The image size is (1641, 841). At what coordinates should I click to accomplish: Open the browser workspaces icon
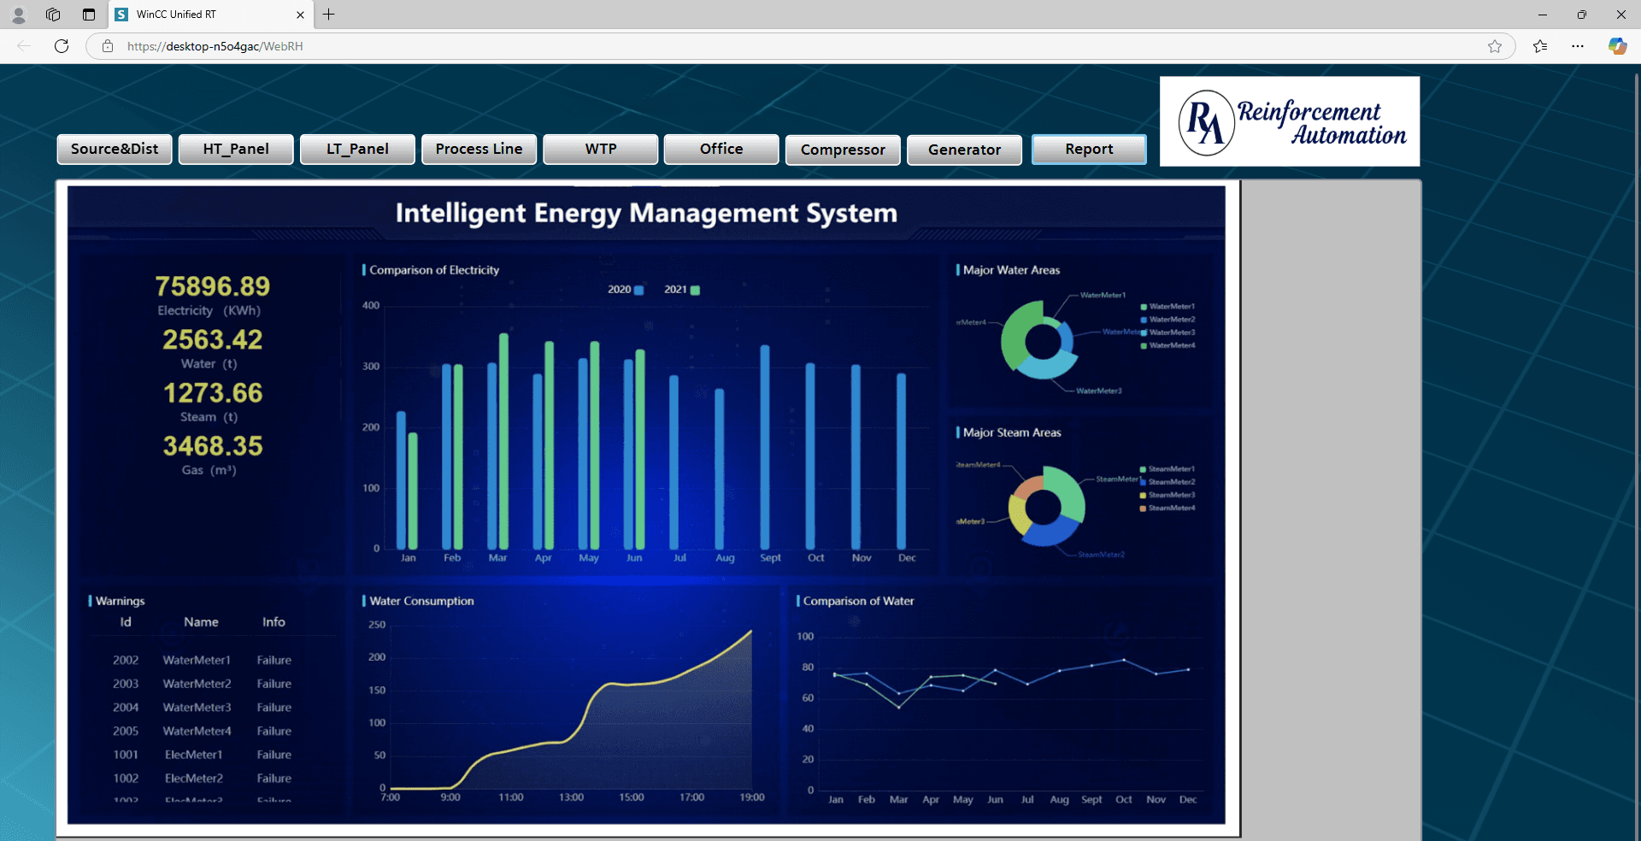pos(53,15)
